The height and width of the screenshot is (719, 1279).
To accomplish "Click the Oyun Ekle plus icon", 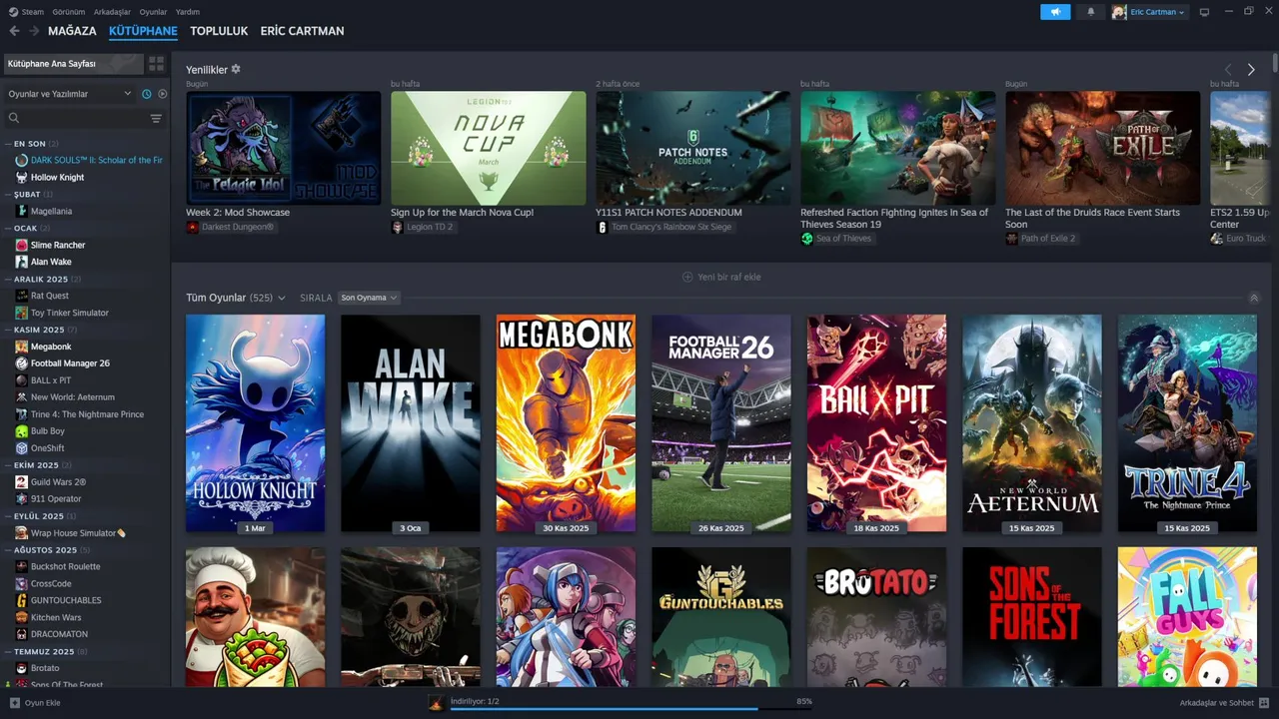I will 14,703.
